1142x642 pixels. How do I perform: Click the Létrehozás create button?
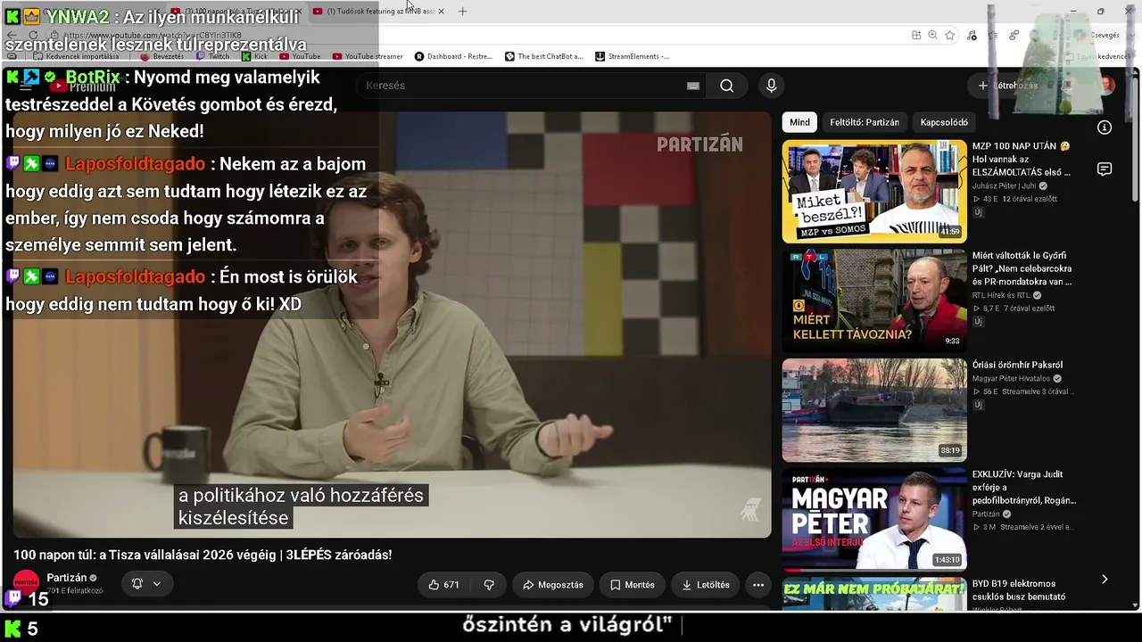tap(1008, 86)
